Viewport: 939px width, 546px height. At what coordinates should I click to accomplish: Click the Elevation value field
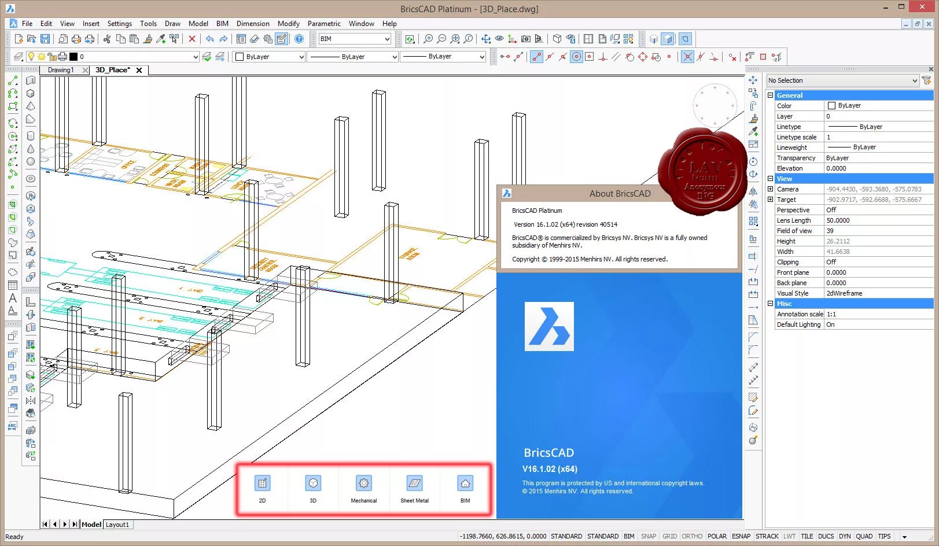[879, 168]
